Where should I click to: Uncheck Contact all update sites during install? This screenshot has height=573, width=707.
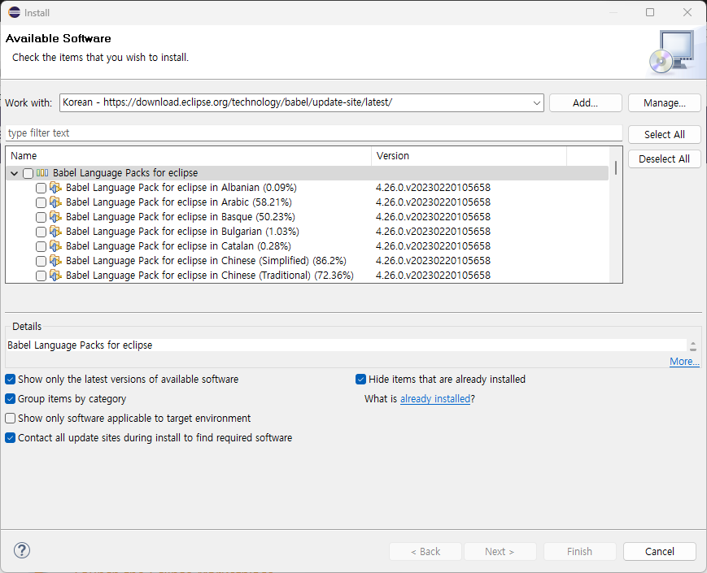[x=11, y=437]
